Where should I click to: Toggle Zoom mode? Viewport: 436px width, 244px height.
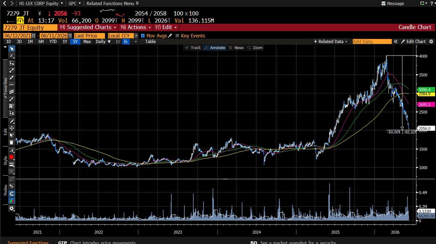click(x=255, y=48)
